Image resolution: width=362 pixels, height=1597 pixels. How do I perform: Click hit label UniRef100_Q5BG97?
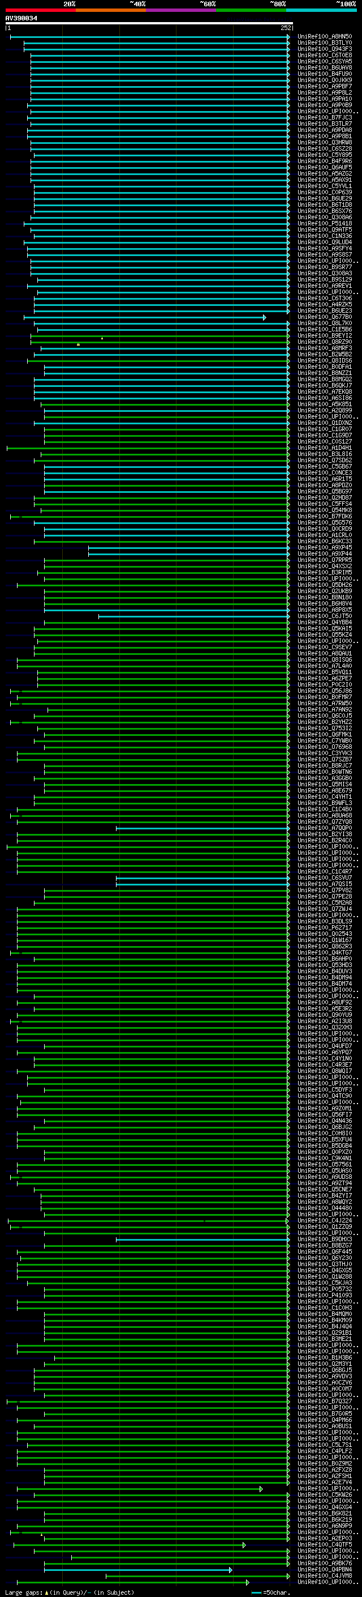pyautogui.click(x=325, y=492)
